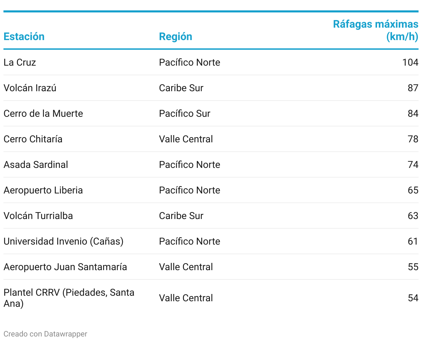Image resolution: width=422 pixels, height=342 pixels.
Task: Click the 54 gust value
Action: click(x=413, y=298)
